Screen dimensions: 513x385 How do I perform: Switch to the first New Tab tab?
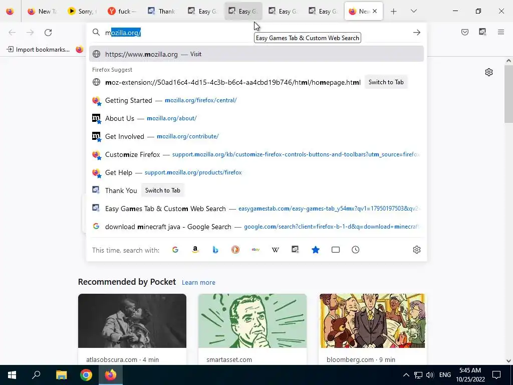pyautogui.click(x=43, y=11)
